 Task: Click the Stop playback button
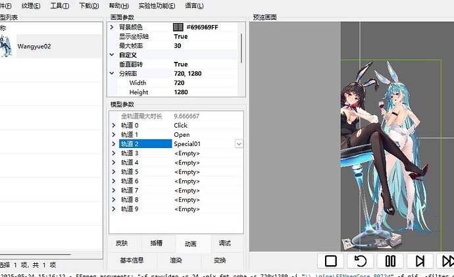[331, 261]
